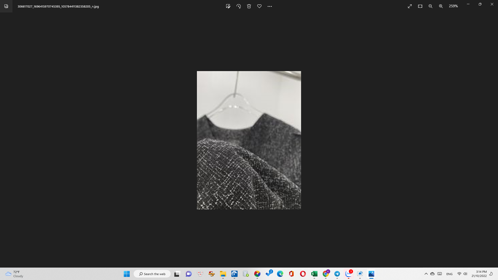This screenshot has width=498, height=280.
Task: Enter full screen with arrows icon
Action: (x=410, y=6)
